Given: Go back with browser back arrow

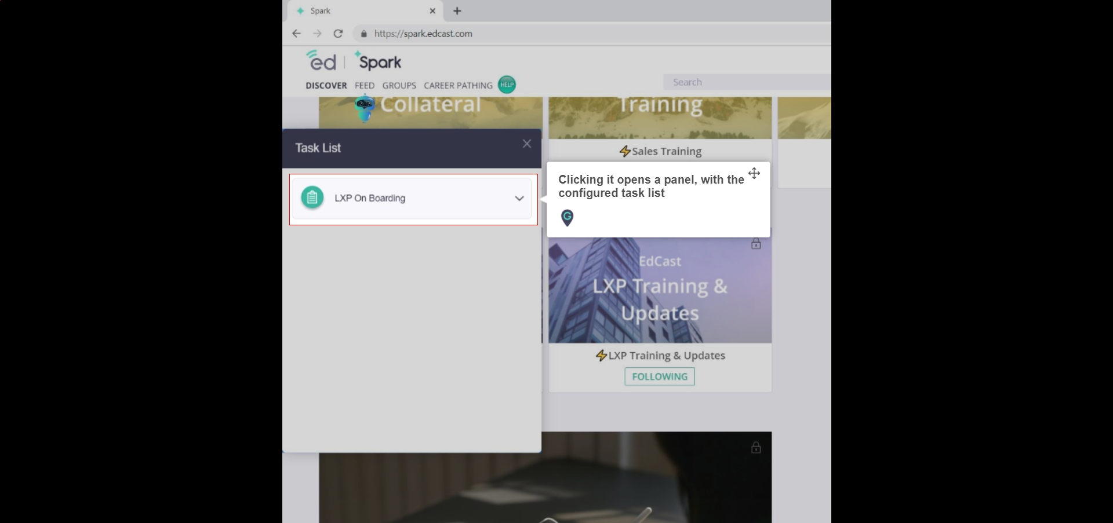Looking at the screenshot, I should click(296, 34).
